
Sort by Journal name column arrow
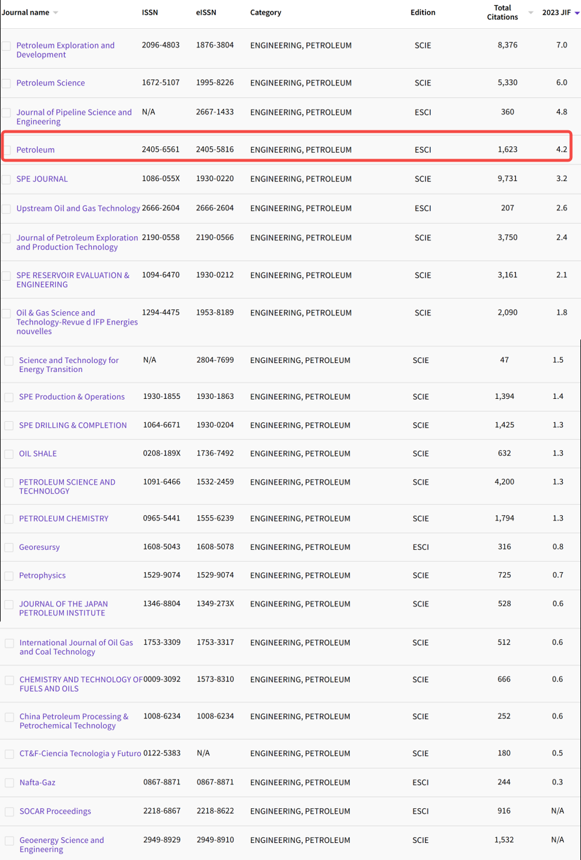pyautogui.click(x=56, y=12)
